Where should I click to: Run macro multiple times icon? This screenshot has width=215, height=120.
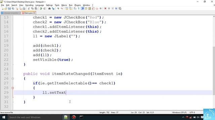pyautogui.click(x=116, y=9)
